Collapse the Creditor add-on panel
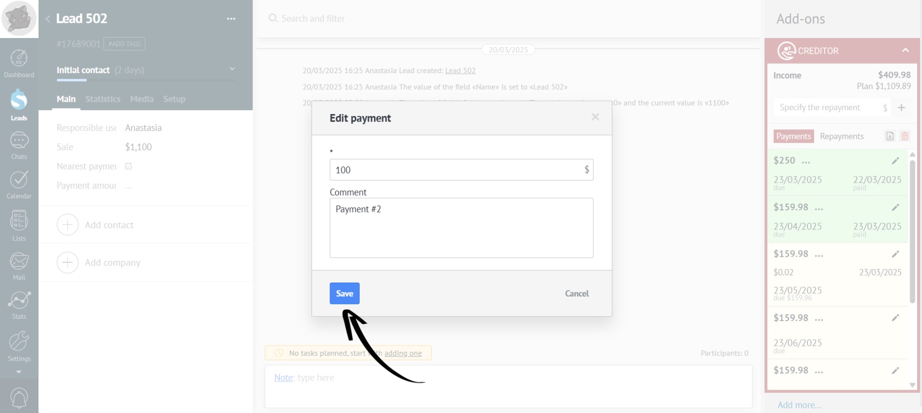This screenshot has height=413, width=922. tap(905, 50)
